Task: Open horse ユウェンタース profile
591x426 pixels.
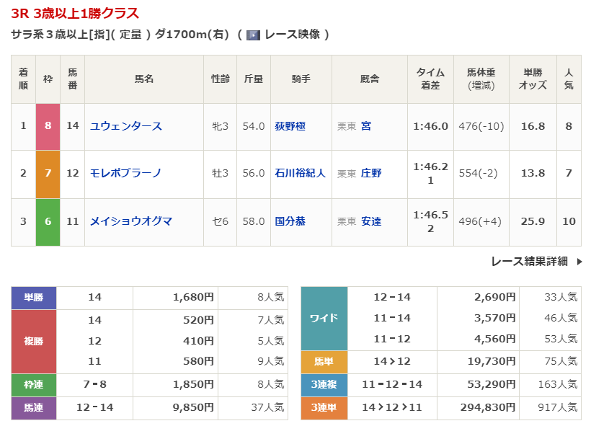Action: [x=126, y=126]
